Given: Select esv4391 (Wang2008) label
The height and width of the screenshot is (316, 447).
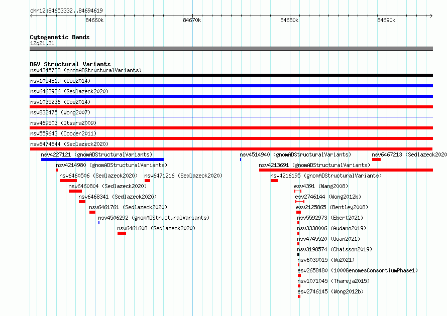Looking at the screenshot, I should 321,186.
